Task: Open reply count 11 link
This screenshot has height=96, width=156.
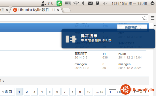Action: tap(104, 54)
